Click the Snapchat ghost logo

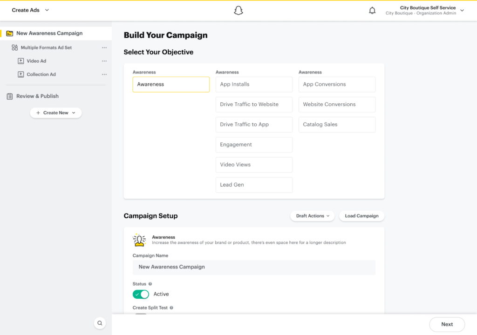click(238, 10)
